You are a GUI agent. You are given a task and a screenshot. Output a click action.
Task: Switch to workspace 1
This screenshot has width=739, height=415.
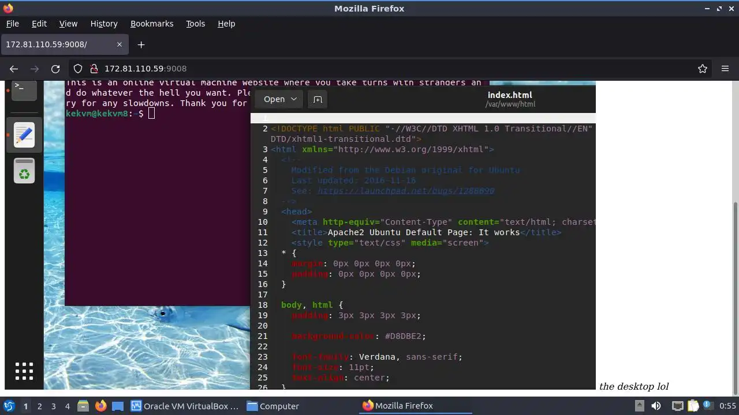(x=25, y=406)
